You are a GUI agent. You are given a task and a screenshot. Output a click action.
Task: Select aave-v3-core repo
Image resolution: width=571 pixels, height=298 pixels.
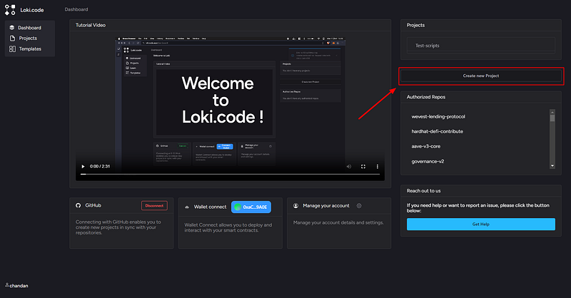[x=425, y=146]
